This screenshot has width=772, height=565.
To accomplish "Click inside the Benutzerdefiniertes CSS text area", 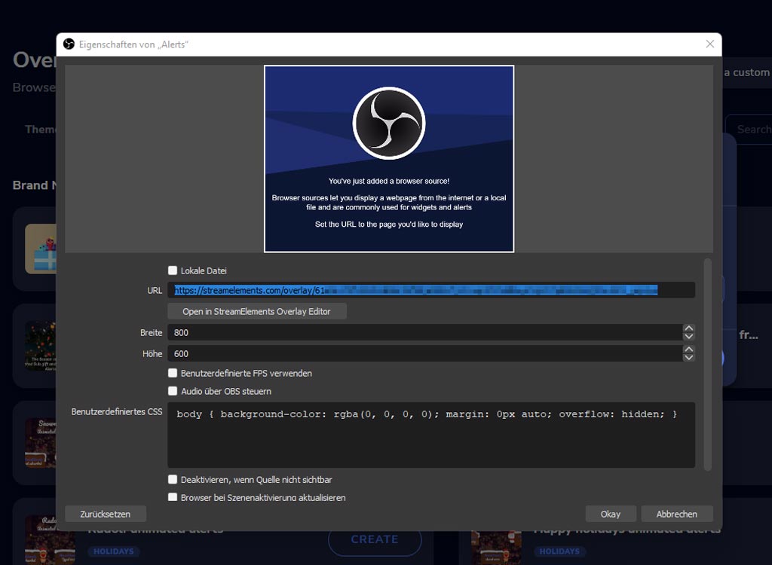I will click(x=430, y=435).
